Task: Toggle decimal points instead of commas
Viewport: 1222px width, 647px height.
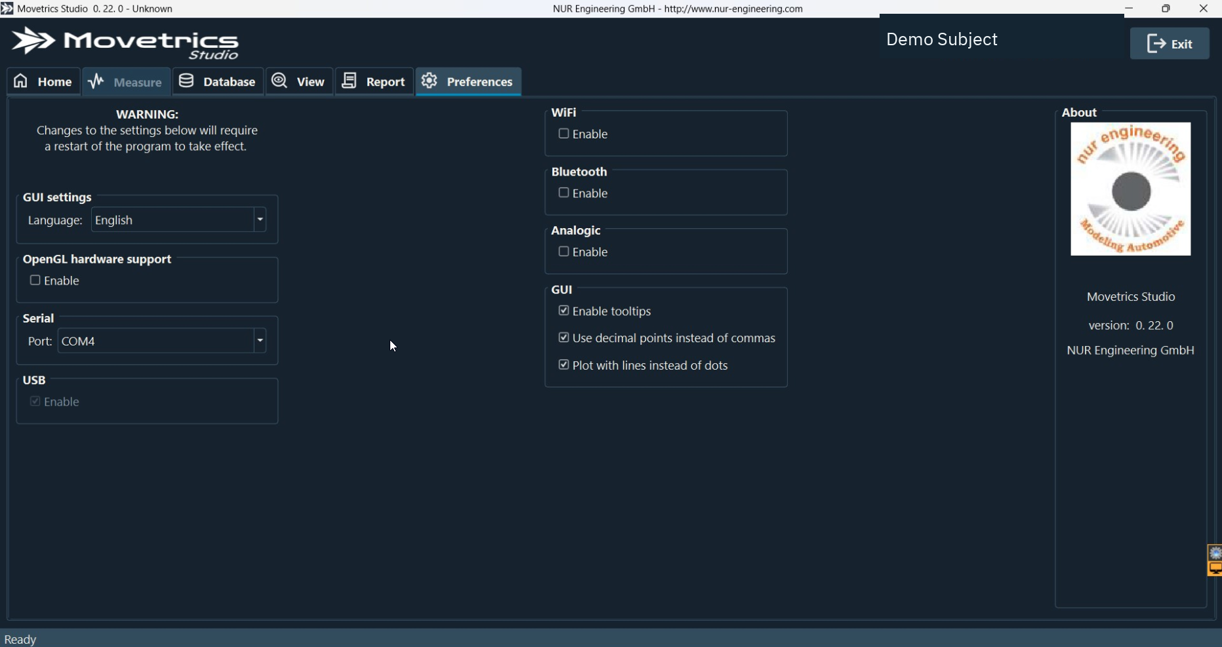Action: [x=563, y=338]
